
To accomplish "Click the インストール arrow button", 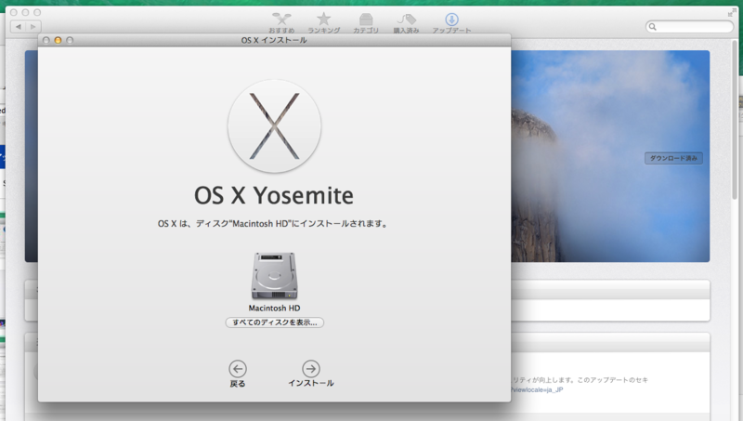I will (x=311, y=374).
